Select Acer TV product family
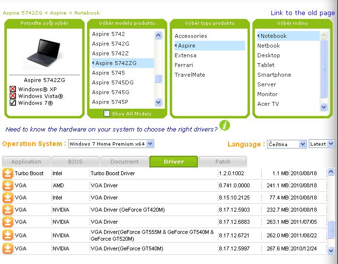 coord(268,104)
